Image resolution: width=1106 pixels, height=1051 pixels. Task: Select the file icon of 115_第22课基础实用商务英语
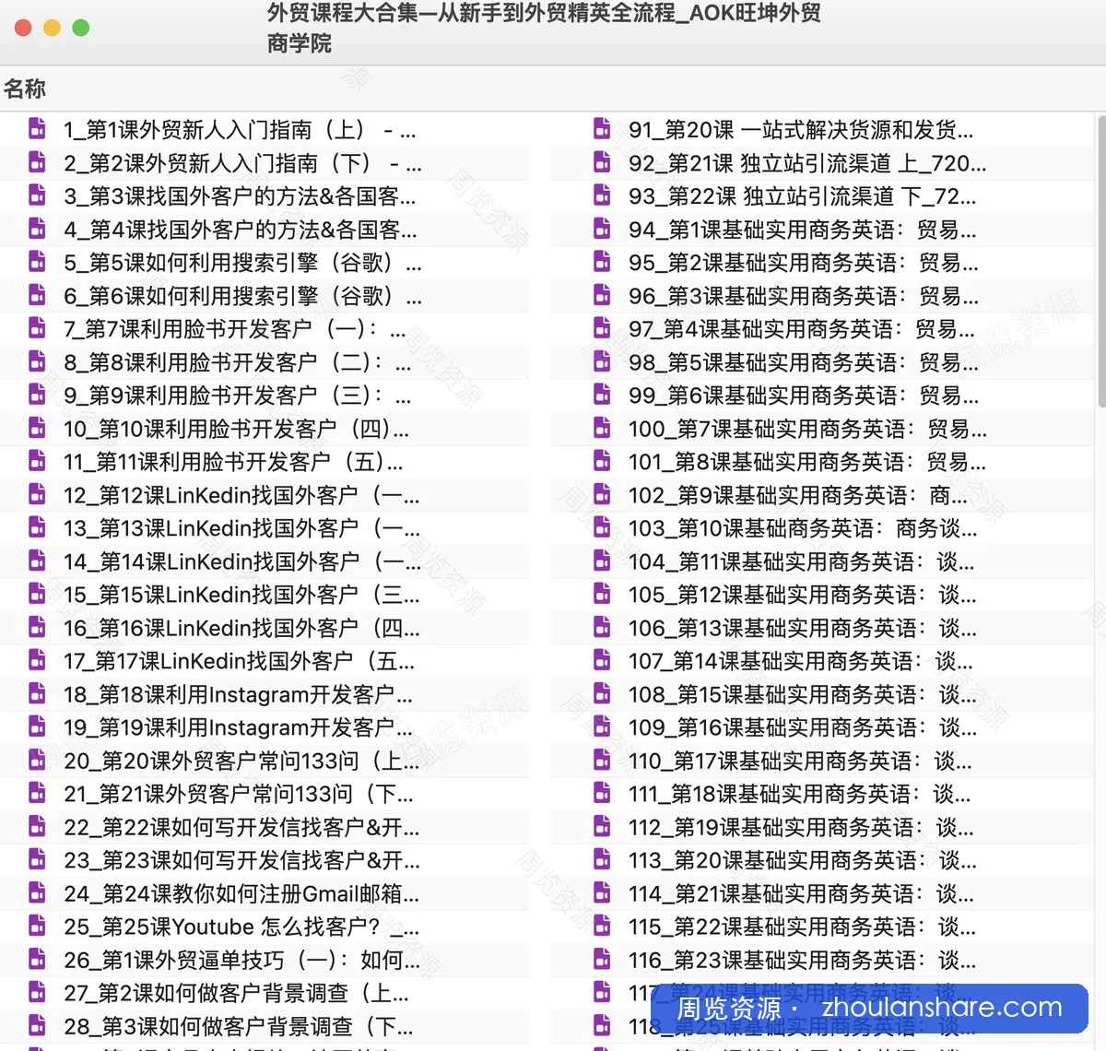click(x=602, y=925)
